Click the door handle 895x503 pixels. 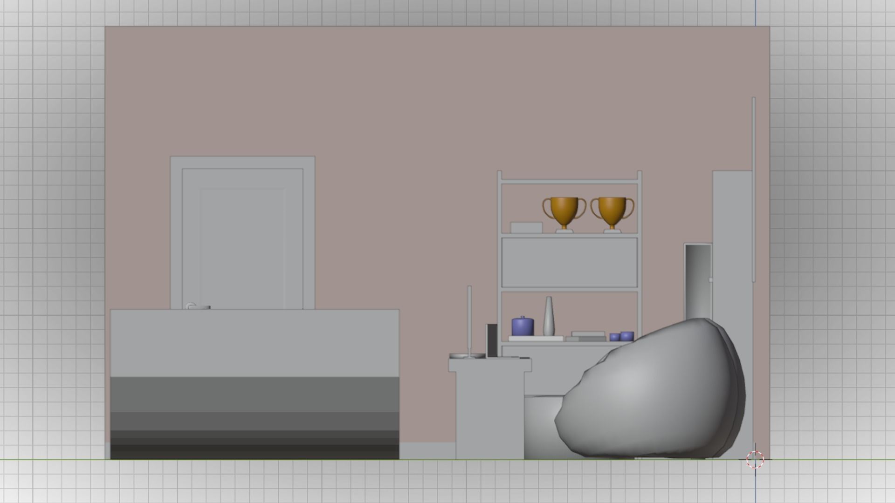(197, 306)
